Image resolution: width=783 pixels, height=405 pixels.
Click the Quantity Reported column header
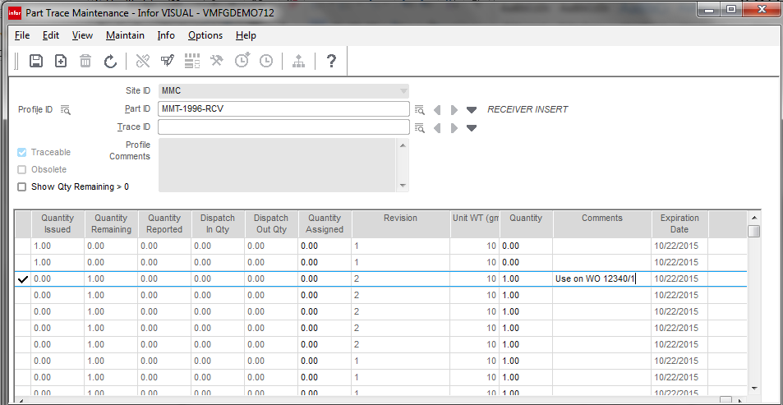164,223
